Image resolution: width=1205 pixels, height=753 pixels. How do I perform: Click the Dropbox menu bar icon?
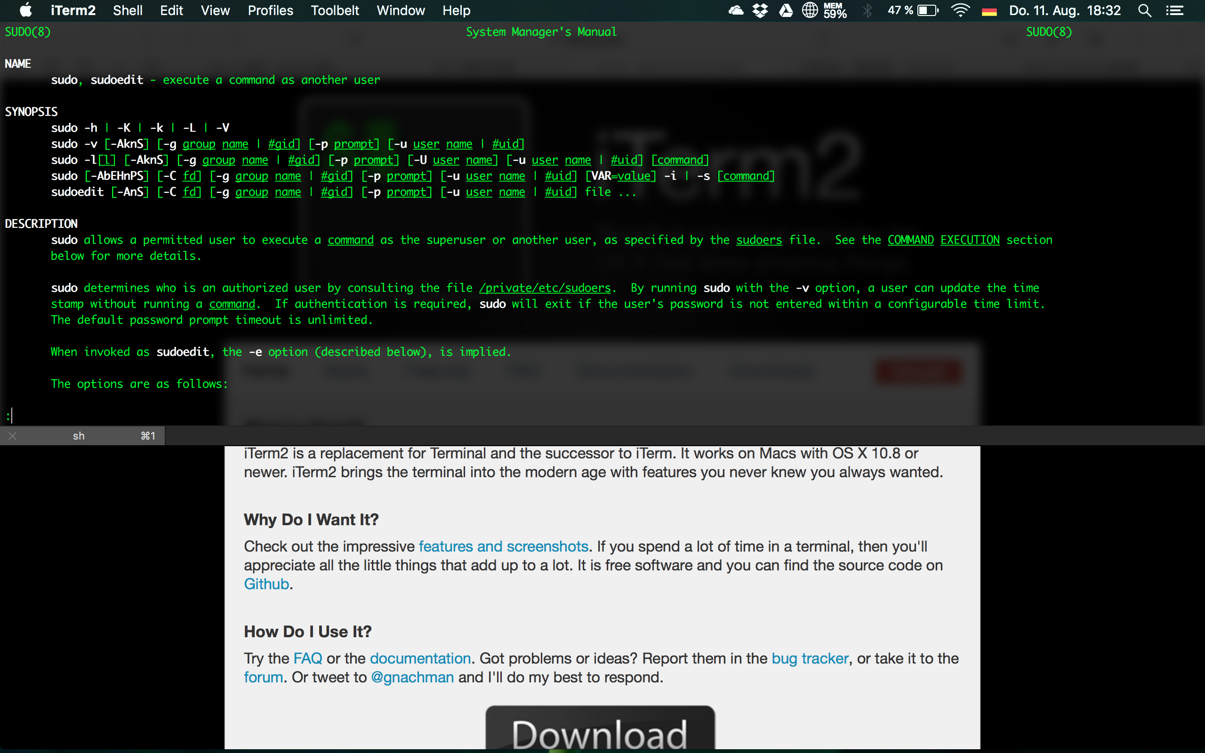point(760,10)
